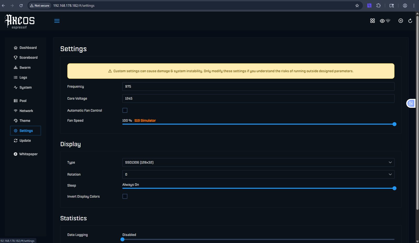Open the display Type dropdown
The height and width of the screenshot is (243, 419).
coord(258,162)
